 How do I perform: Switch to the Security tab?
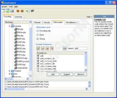pos(47,22)
